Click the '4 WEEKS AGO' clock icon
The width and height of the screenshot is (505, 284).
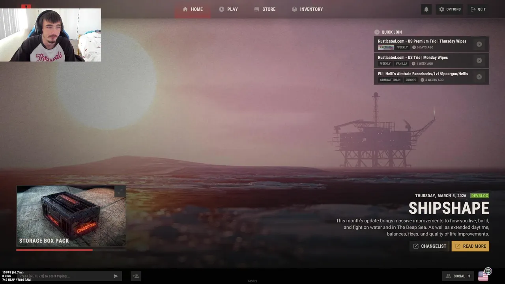[422, 80]
